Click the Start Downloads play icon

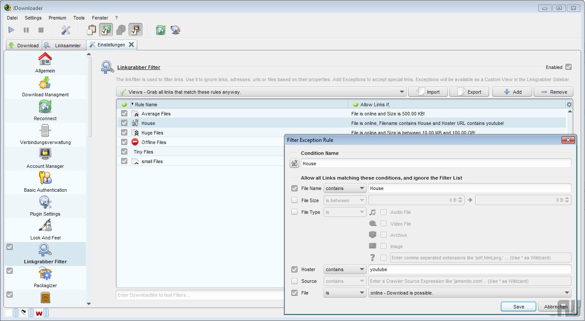[11, 30]
